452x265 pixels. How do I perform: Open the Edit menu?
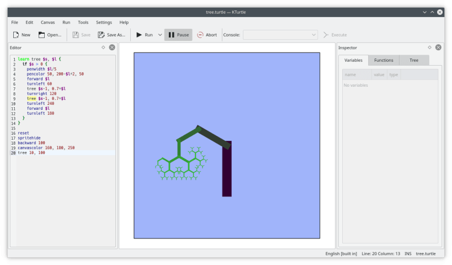29,22
